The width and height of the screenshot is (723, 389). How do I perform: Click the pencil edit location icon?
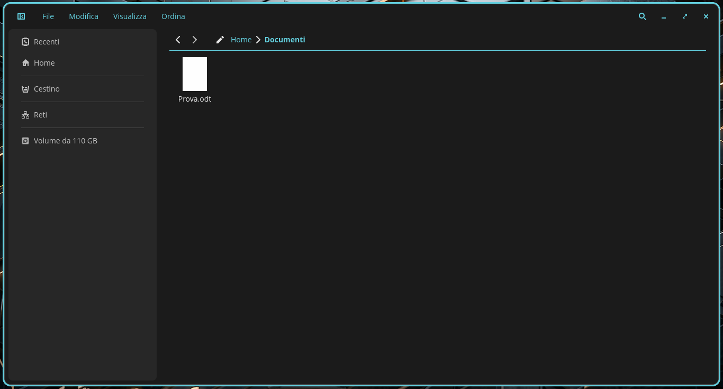pyautogui.click(x=220, y=40)
